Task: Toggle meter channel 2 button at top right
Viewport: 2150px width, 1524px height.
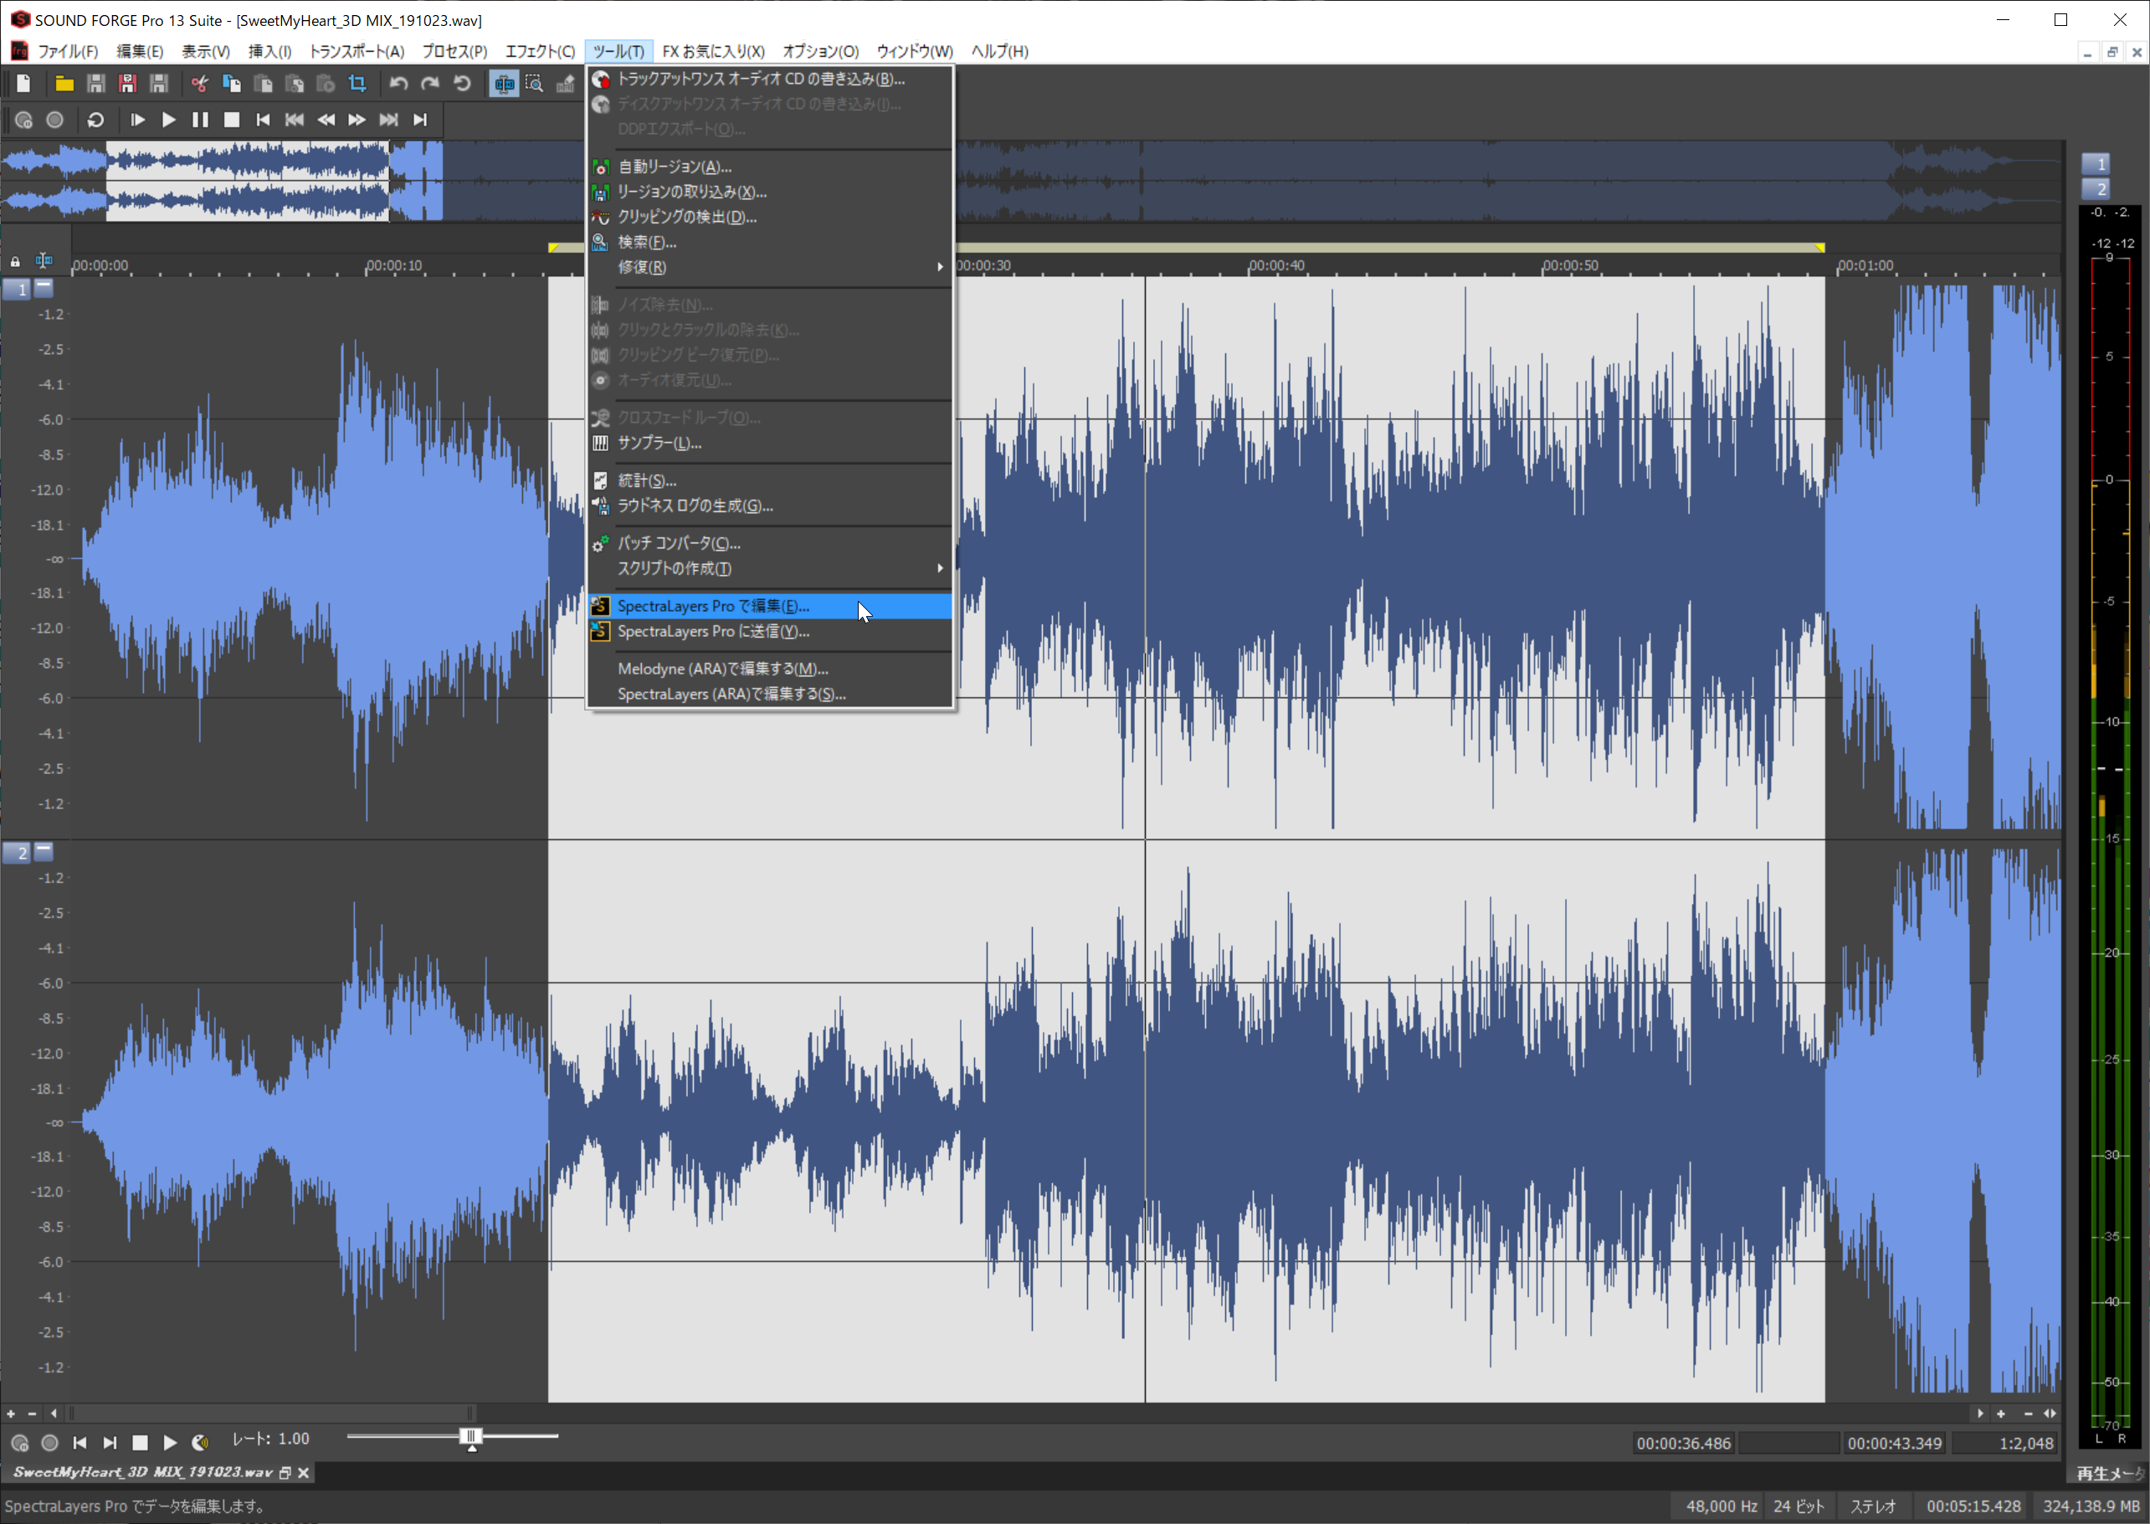Action: click(x=2096, y=188)
